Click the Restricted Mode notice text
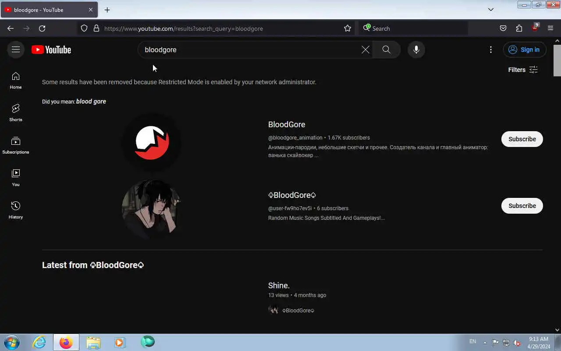The width and height of the screenshot is (561, 351). [x=179, y=82]
